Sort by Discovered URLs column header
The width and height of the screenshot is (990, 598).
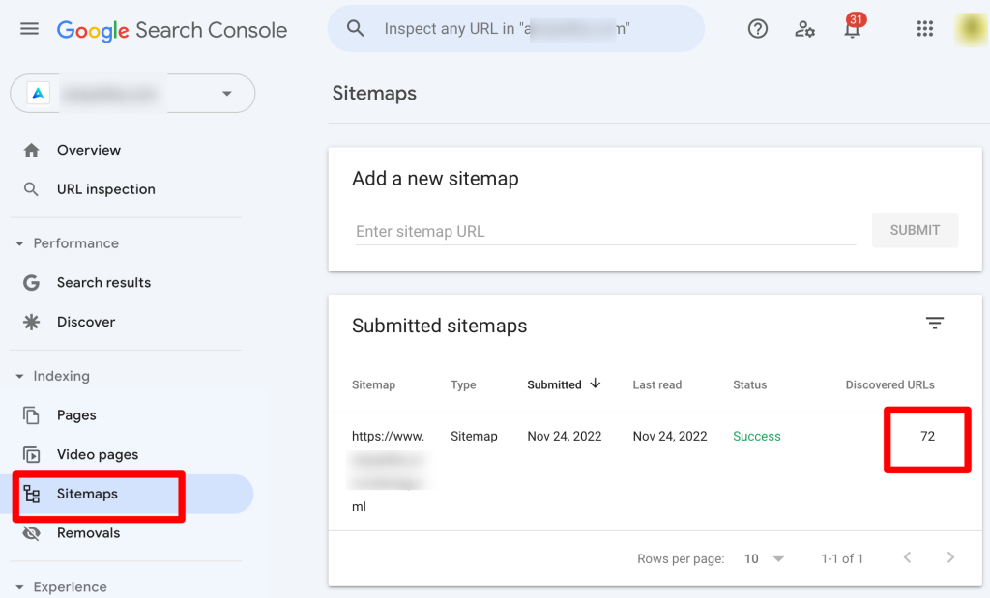pos(890,384)
